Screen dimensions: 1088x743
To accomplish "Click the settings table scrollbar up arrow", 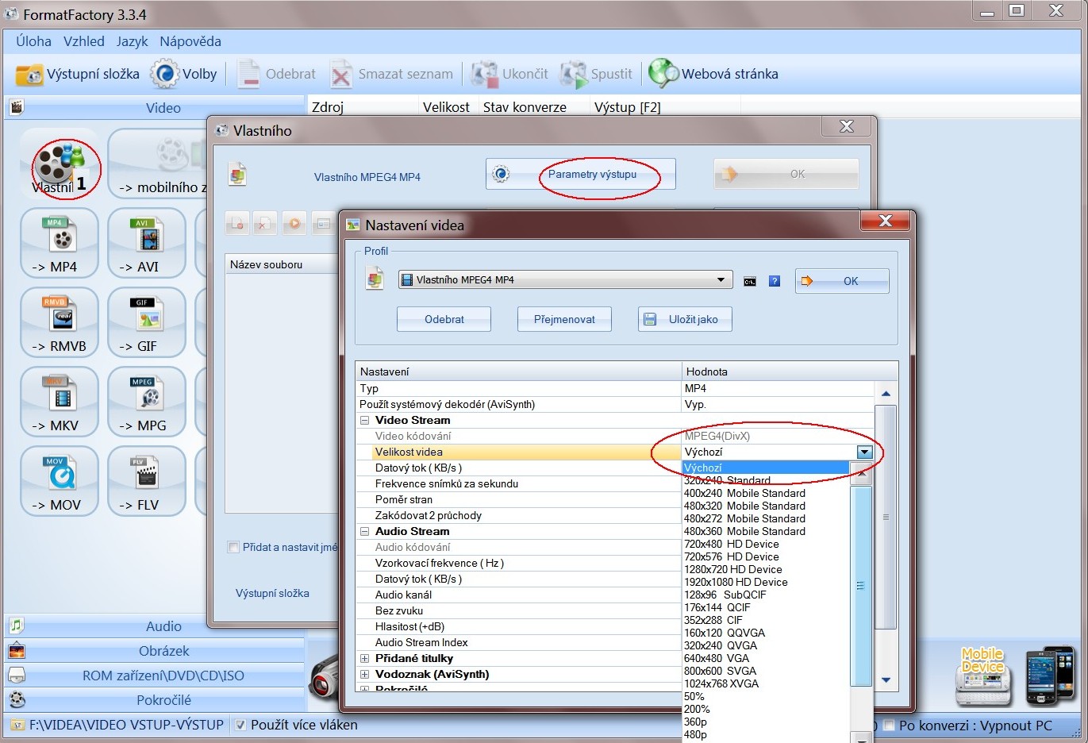I will [x=886, y=394].
